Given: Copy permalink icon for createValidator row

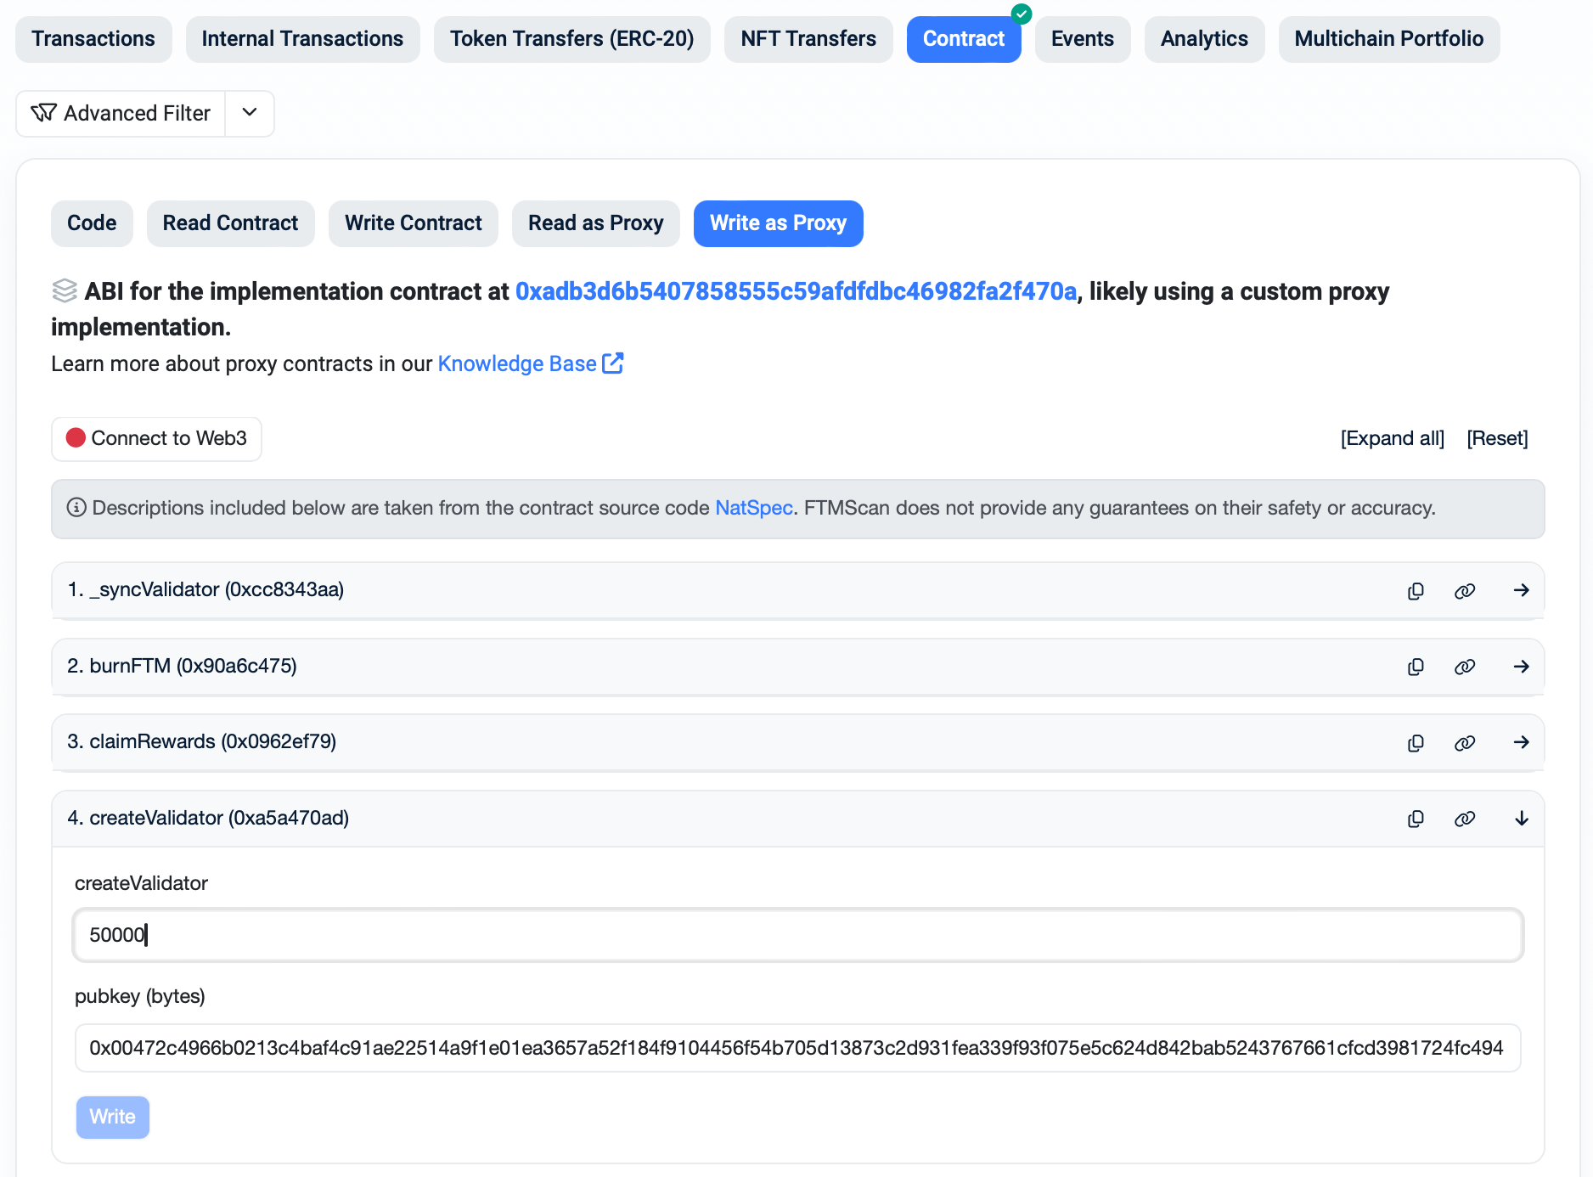Looking at the screenshot, I should [1465, 819].
